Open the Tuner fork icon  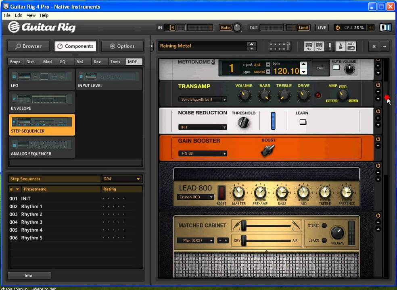click(x=330, y=46)
